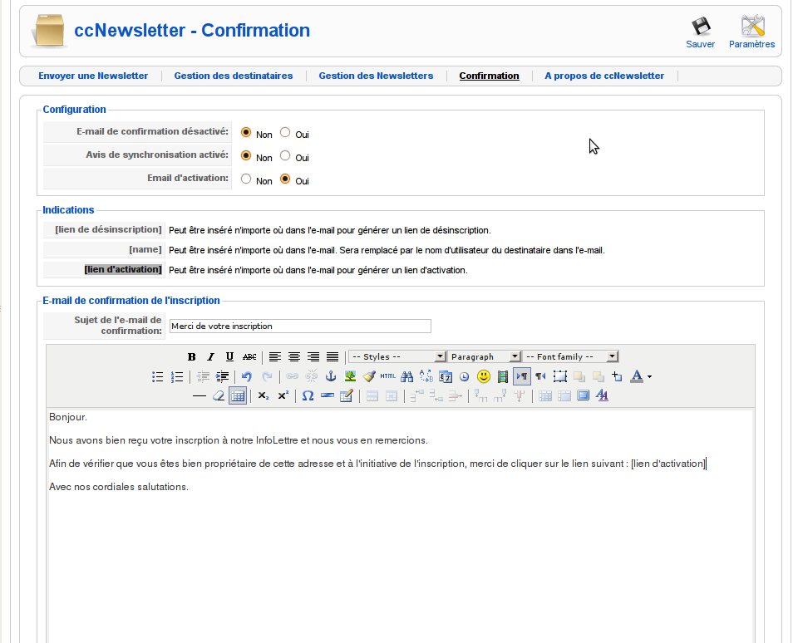Insert an anchor into the email body
Image resolution: width=798 pixels, height=643 pixels.
coord(332,376)
